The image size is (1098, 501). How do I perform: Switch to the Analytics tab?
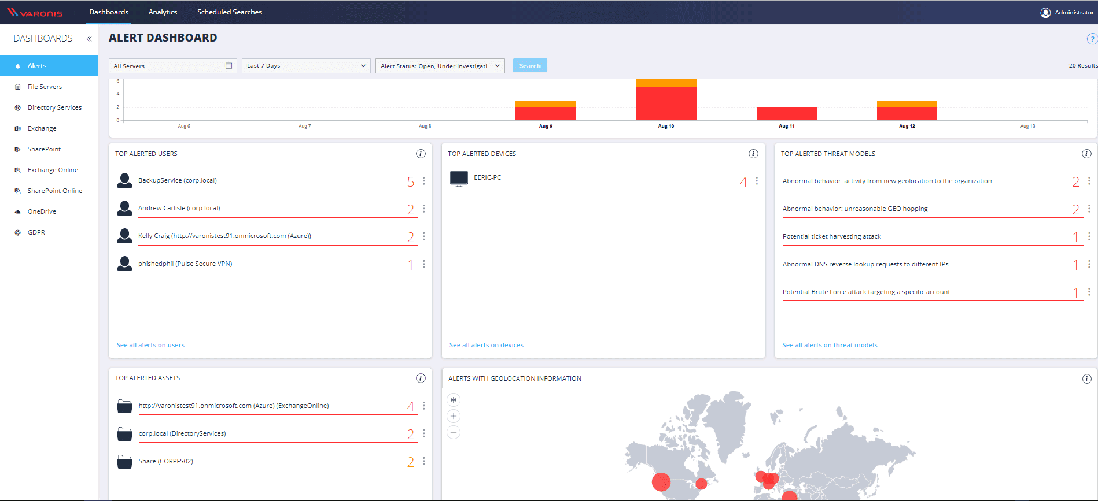(163, 12)
